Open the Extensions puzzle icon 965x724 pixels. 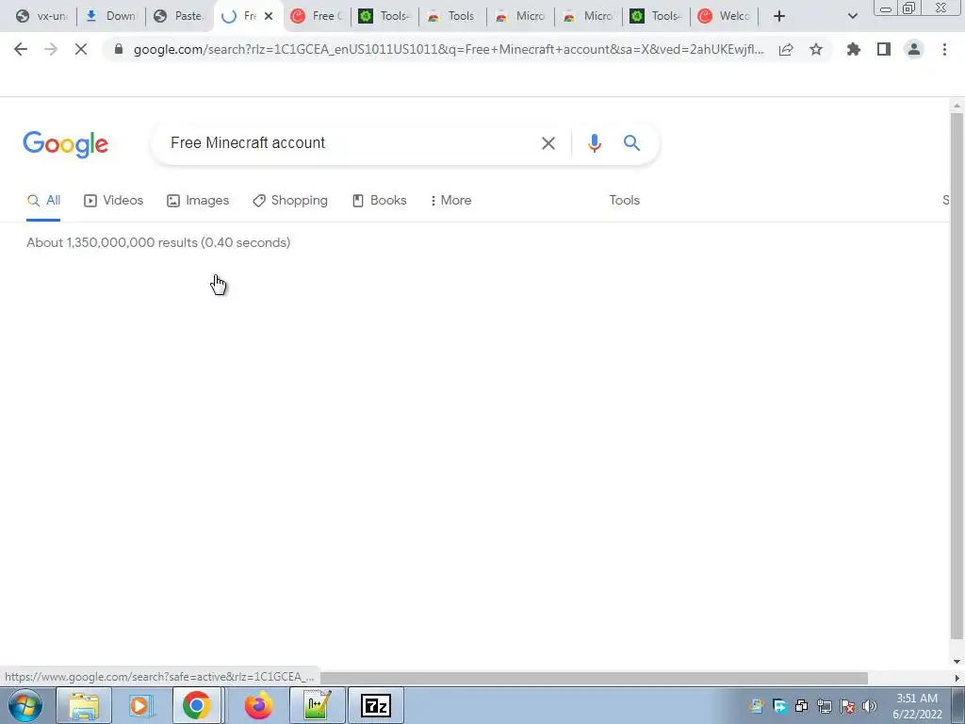[854, 49]
